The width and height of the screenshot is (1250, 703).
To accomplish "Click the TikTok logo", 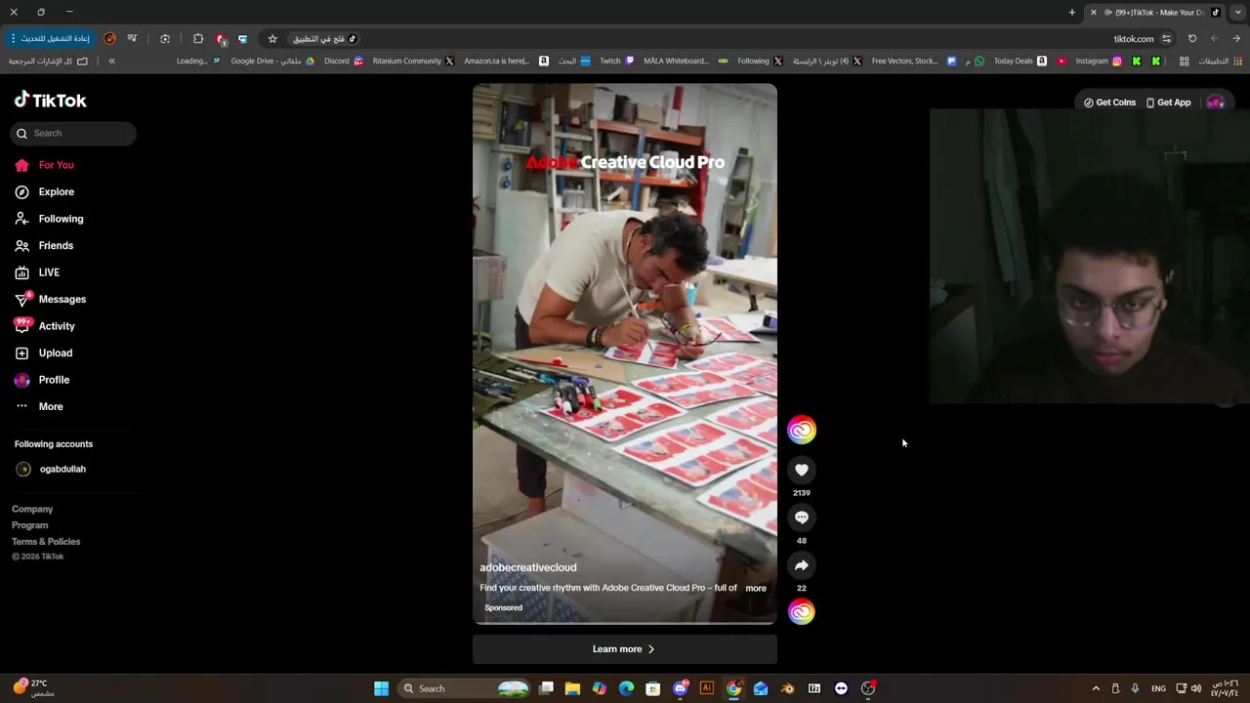I will coord(50,100).
